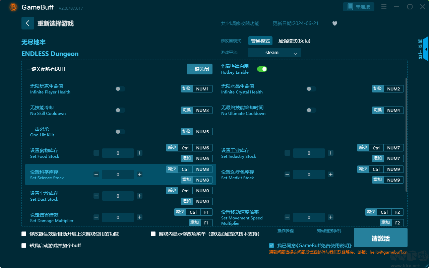Favorite this trainer with the heart icon

coord(334,23)
